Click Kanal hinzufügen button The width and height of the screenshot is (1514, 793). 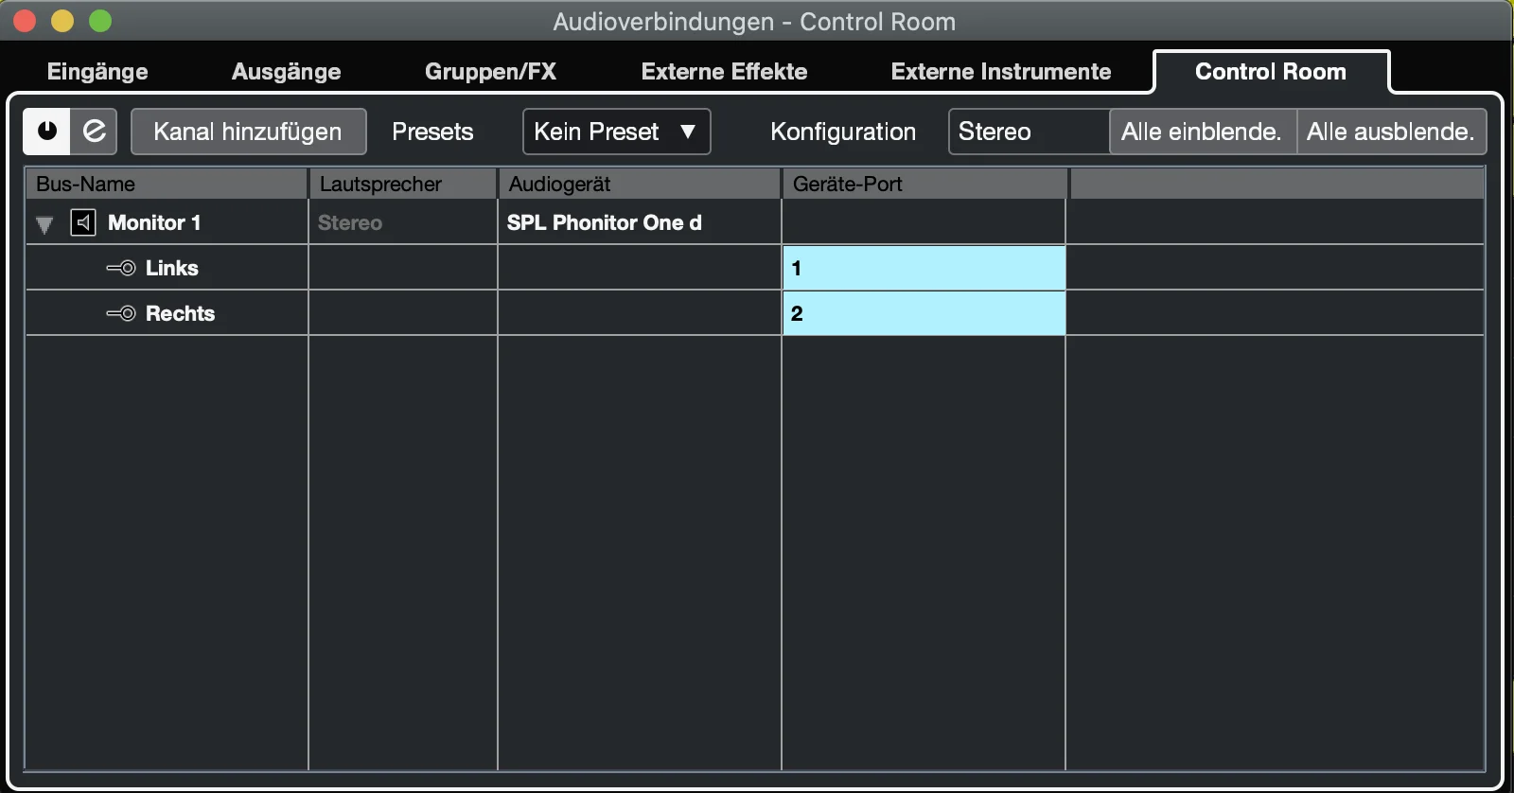click(248, 132)
